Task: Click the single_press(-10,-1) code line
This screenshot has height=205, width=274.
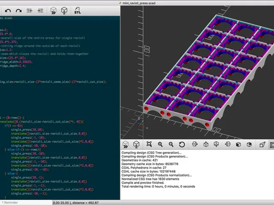Action: point(29,193)
